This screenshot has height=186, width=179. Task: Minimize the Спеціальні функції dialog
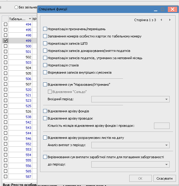[155, 9]
